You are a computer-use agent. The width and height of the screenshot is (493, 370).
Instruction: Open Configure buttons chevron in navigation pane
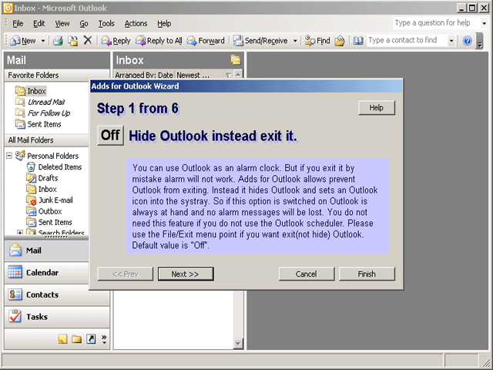click(104, 339)
